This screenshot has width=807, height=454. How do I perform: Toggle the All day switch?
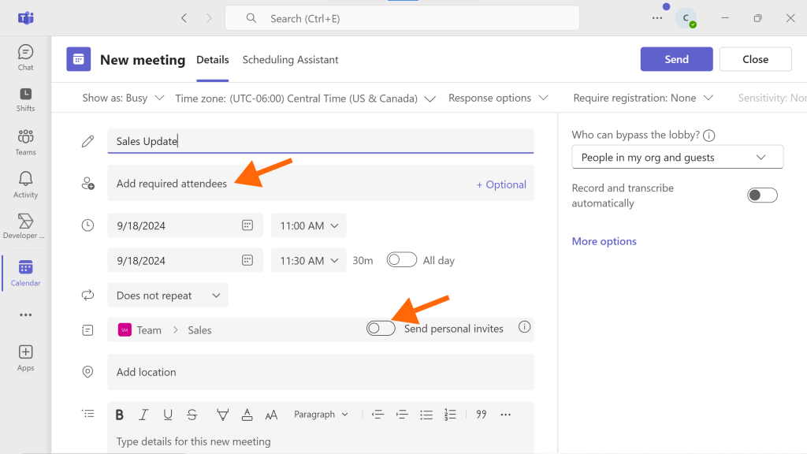coord(401,260)
